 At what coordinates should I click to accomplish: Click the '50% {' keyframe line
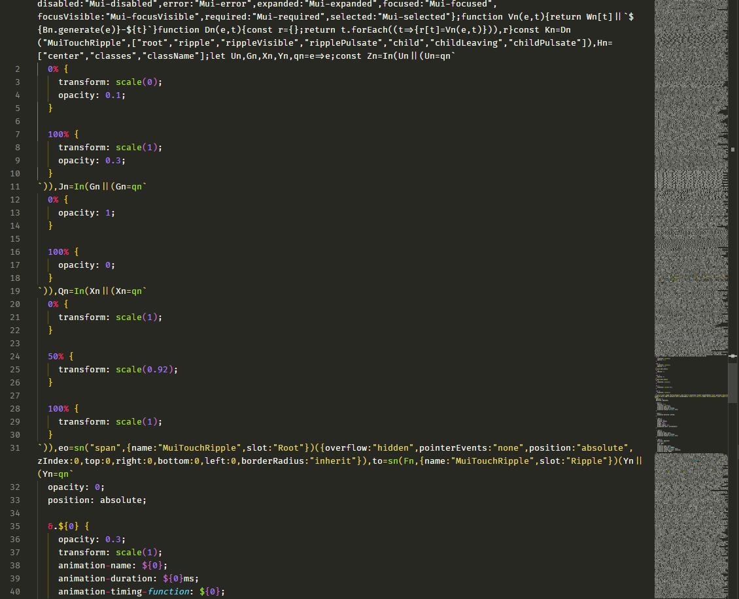[x=61, y=357]
